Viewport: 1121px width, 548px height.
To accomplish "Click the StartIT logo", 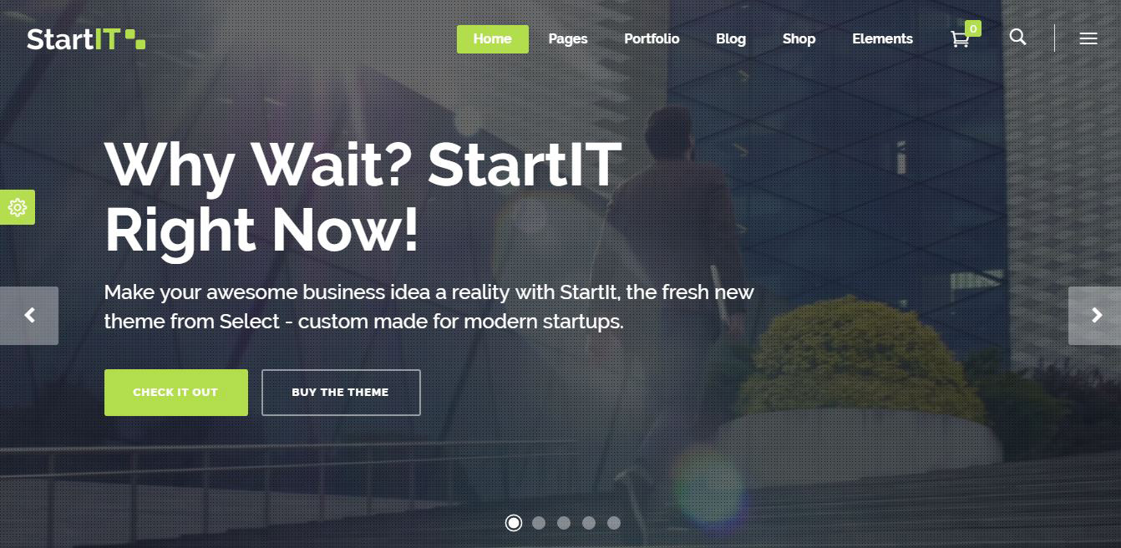I will (86, 39).
